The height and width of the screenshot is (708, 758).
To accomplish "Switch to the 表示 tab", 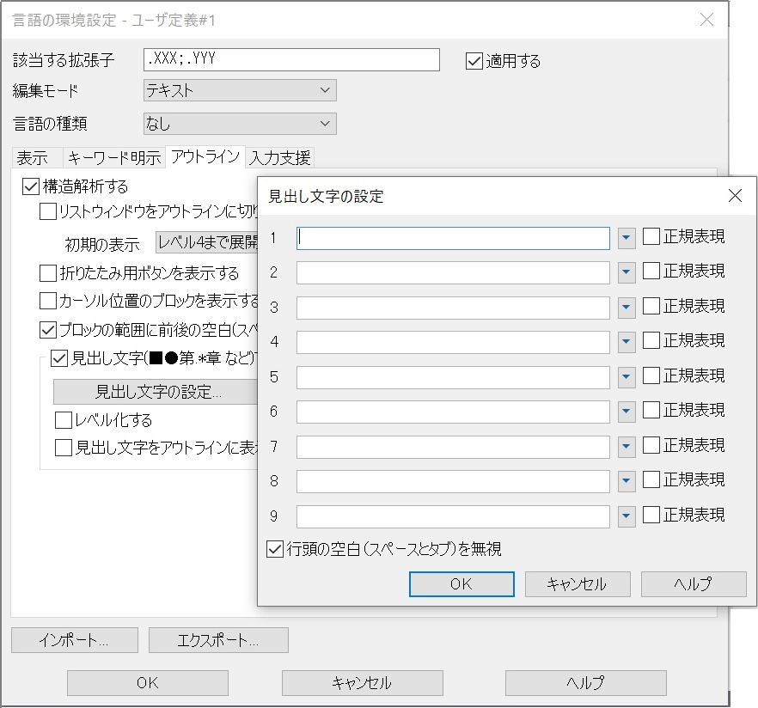I will [33, 158].
